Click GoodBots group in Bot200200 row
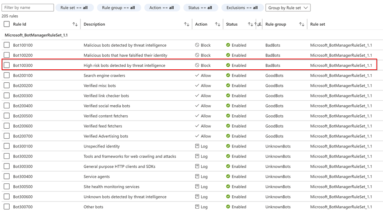This screenshot has width=383, height=211. click(x=274, y=86)
